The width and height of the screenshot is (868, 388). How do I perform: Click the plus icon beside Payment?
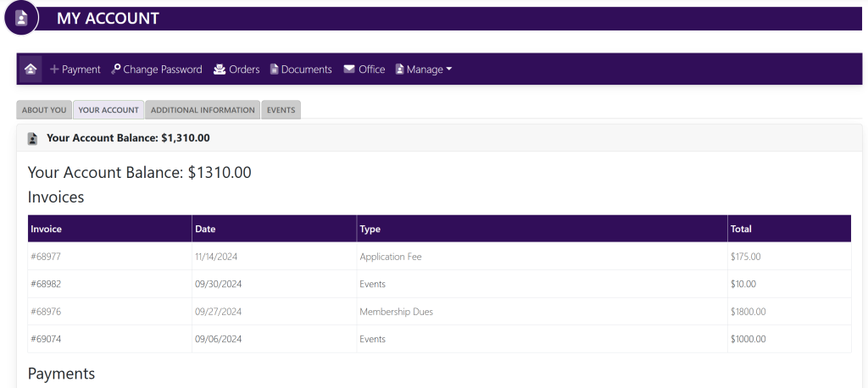click(54, 69)
